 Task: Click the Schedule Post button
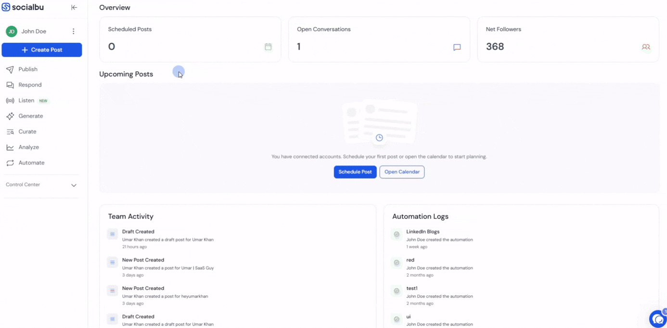point(355,172)
